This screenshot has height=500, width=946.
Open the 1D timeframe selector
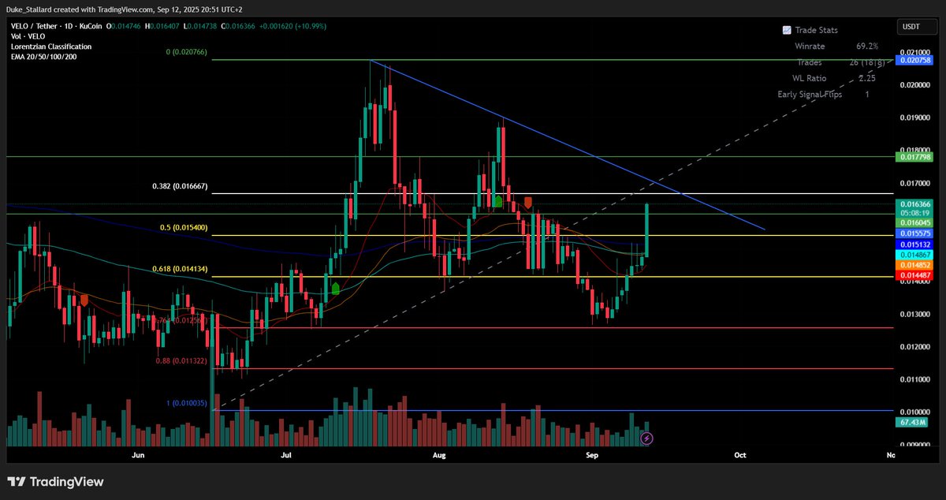pyautogui.click(x=69, y=26)
